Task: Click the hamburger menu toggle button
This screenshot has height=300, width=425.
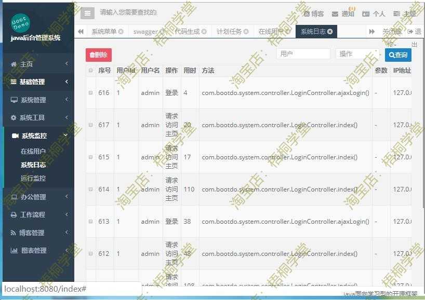Action: click(x=88, y=13)
